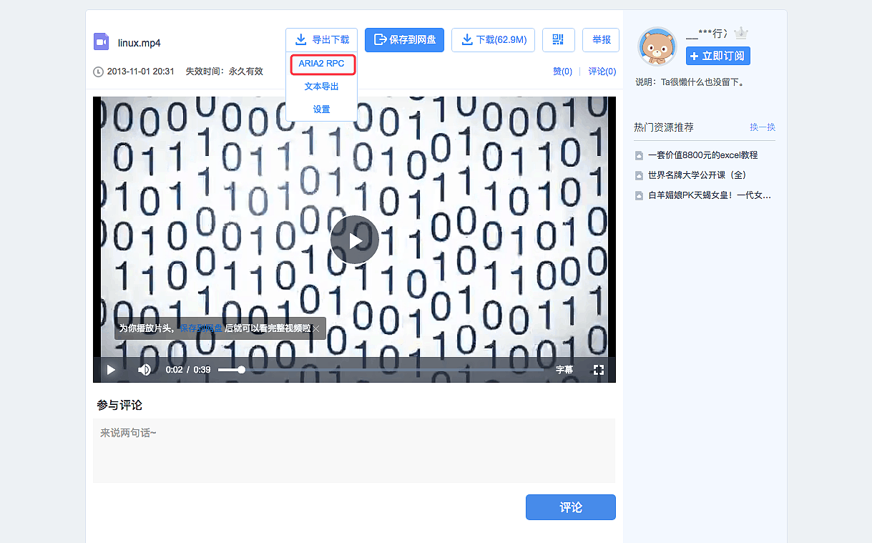
Task: Expand the 导出下载 dropdown
Action: click(x=321, y=40)
